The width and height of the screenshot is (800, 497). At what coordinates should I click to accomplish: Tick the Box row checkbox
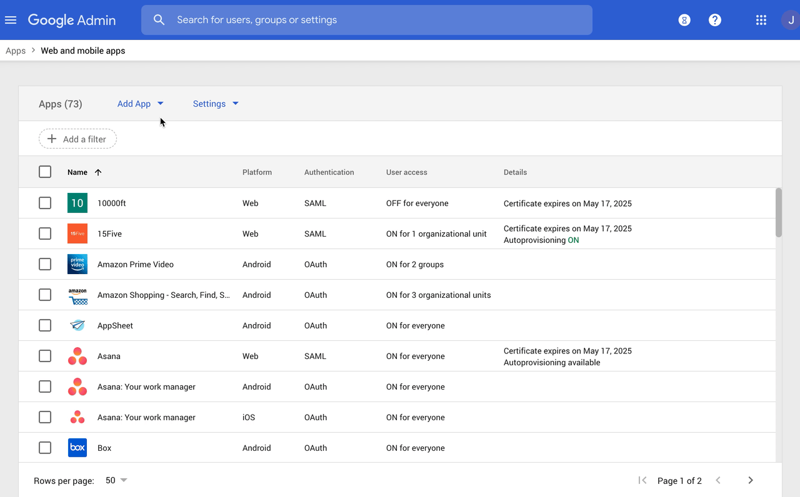45,448
